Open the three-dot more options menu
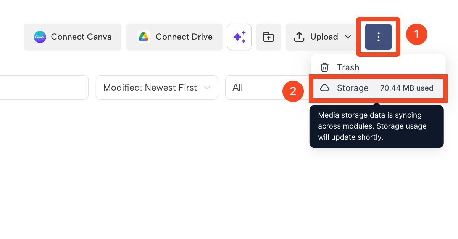 378,37
